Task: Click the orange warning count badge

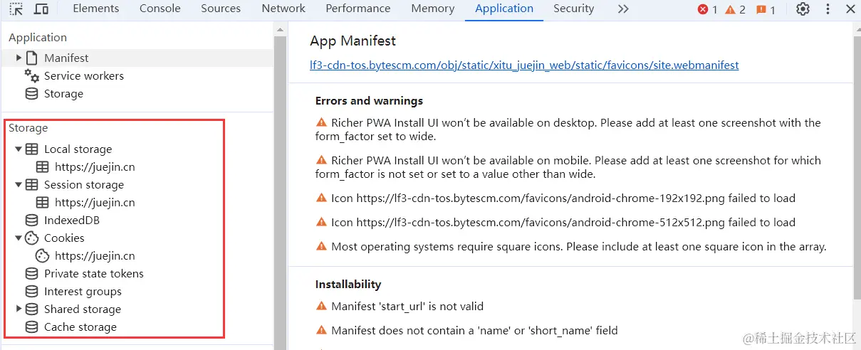Action: point(735,9)
